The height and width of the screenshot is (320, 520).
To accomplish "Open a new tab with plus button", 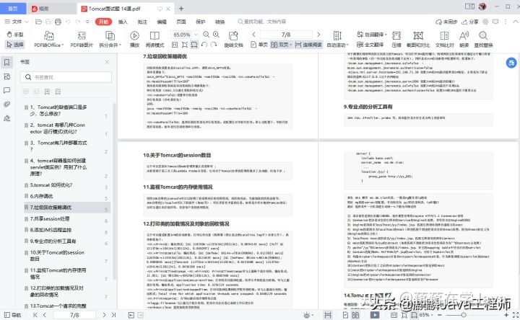I will point(181,9).
